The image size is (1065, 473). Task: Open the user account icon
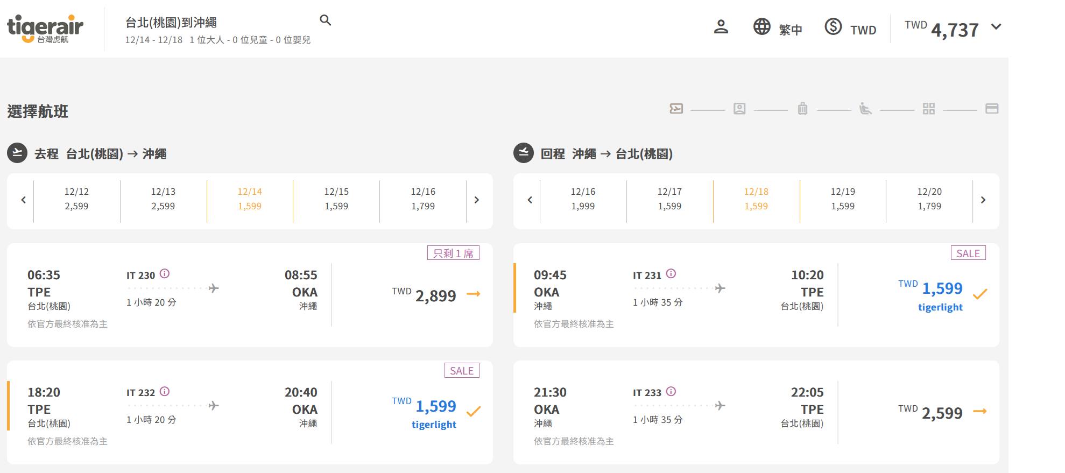(721, 27)
